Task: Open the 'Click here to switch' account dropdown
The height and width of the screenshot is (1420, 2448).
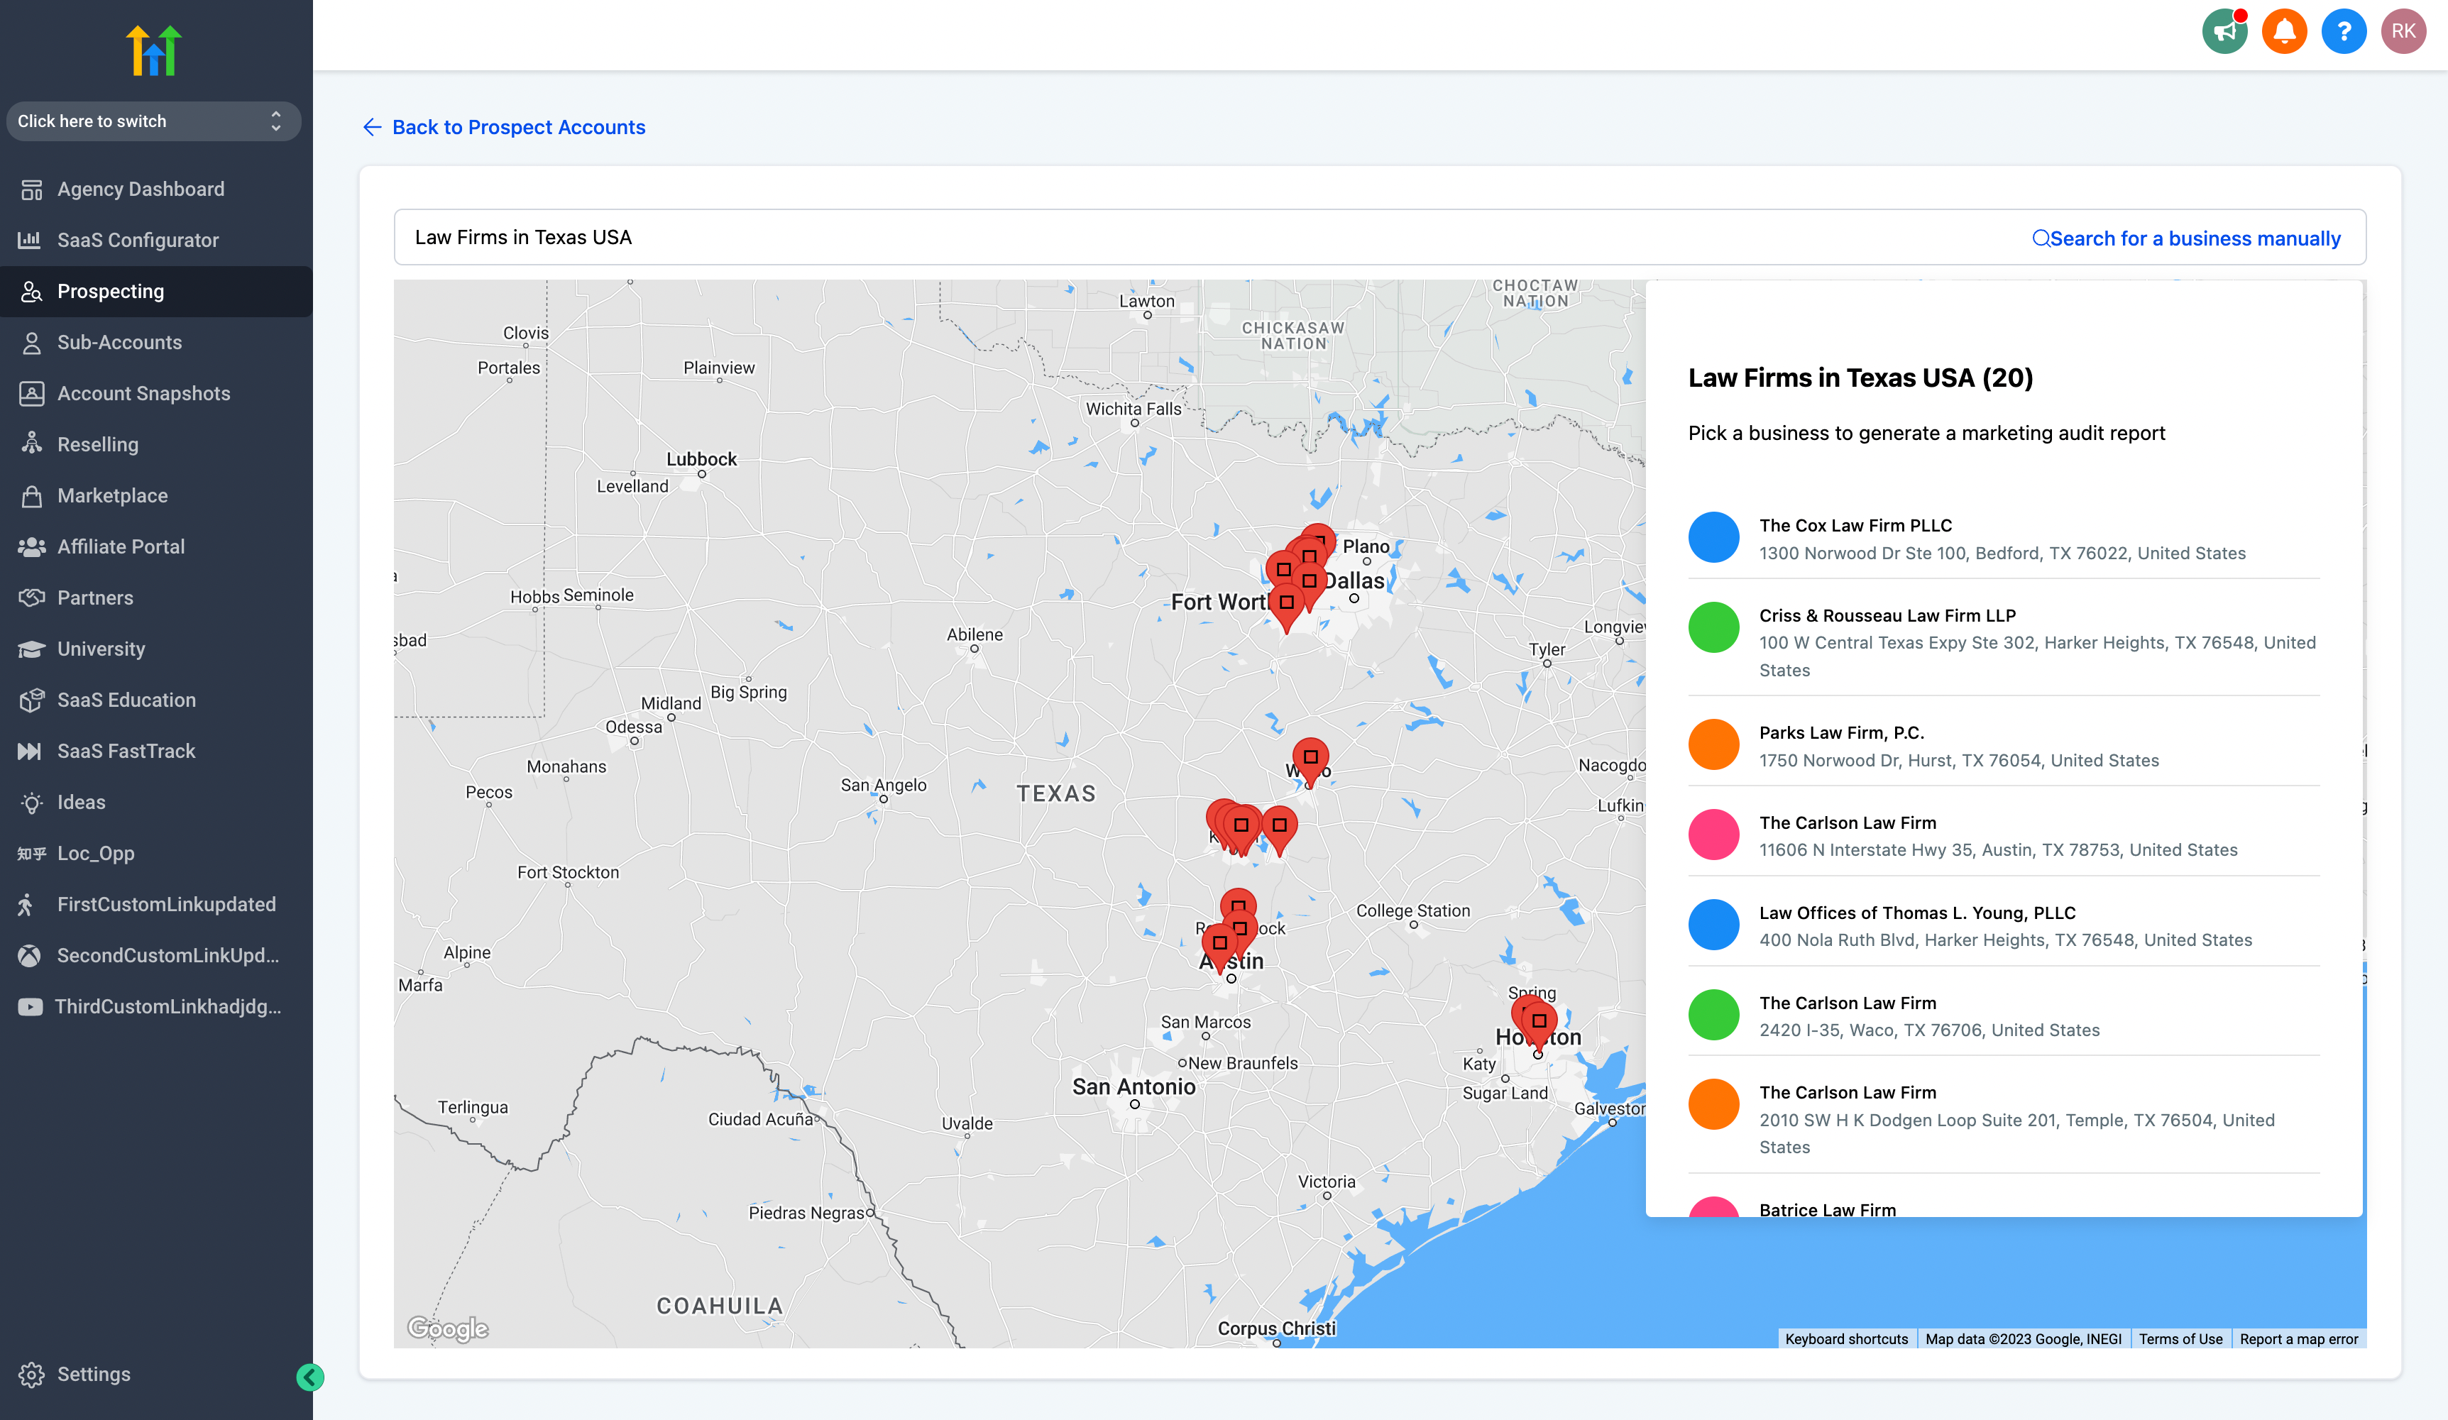Action: pyautogui.click(x=153, y=121)
